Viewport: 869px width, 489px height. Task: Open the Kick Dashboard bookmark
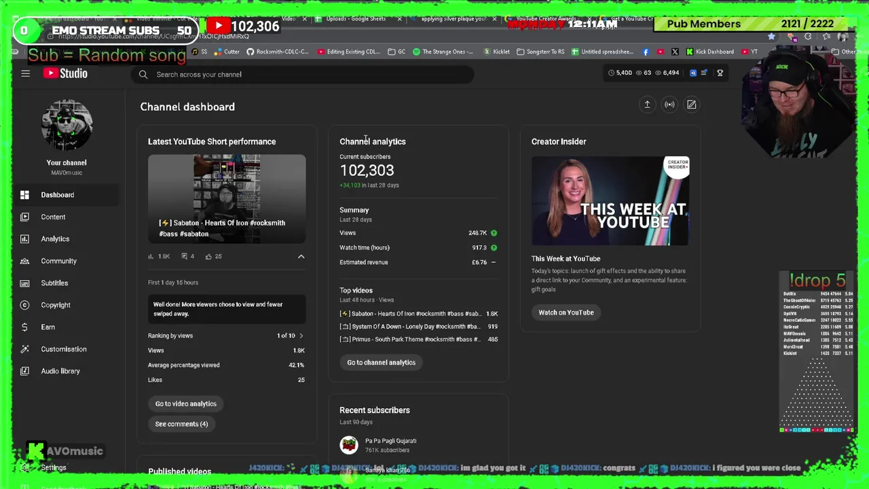[x=710, y=52]
